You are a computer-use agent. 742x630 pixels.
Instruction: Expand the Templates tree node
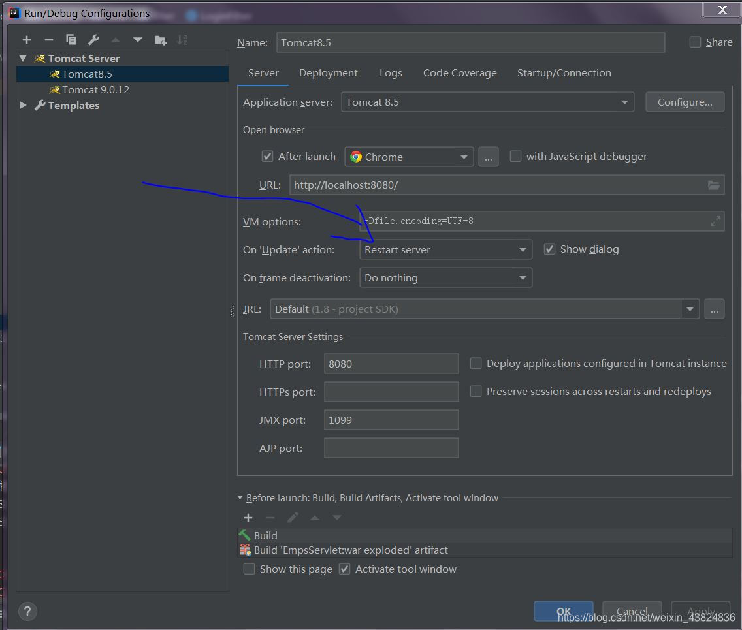click(x=23, y=105)
